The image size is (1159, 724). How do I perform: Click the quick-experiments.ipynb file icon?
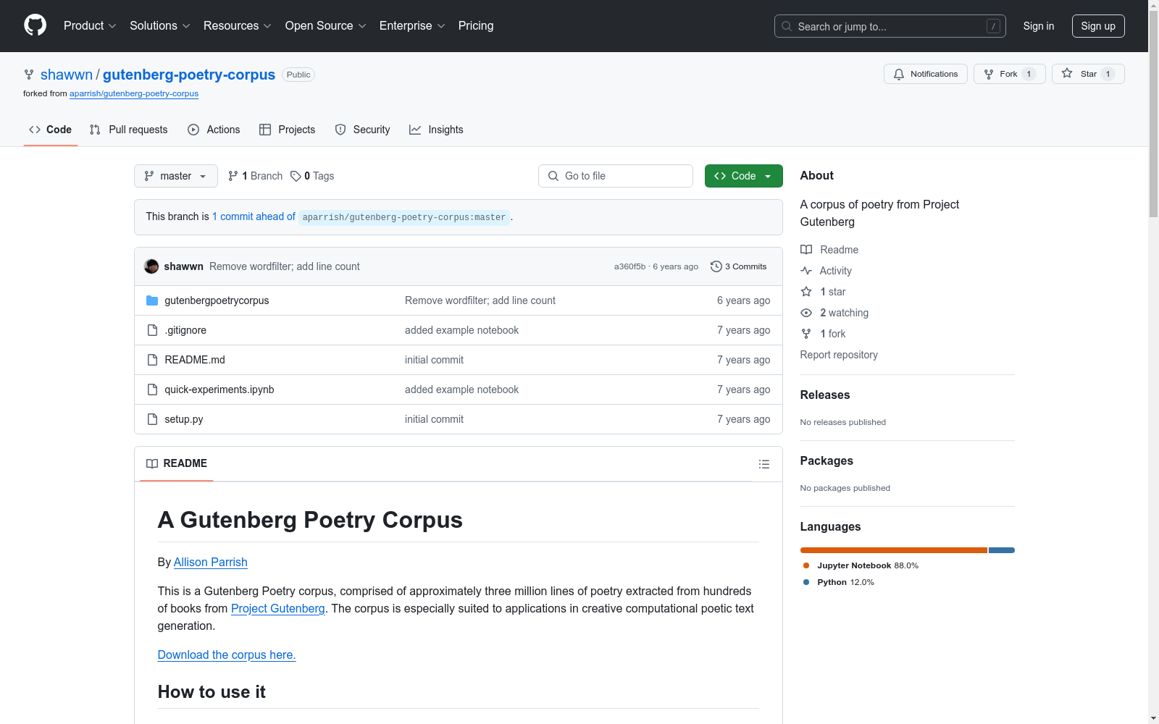pos(152,390)
